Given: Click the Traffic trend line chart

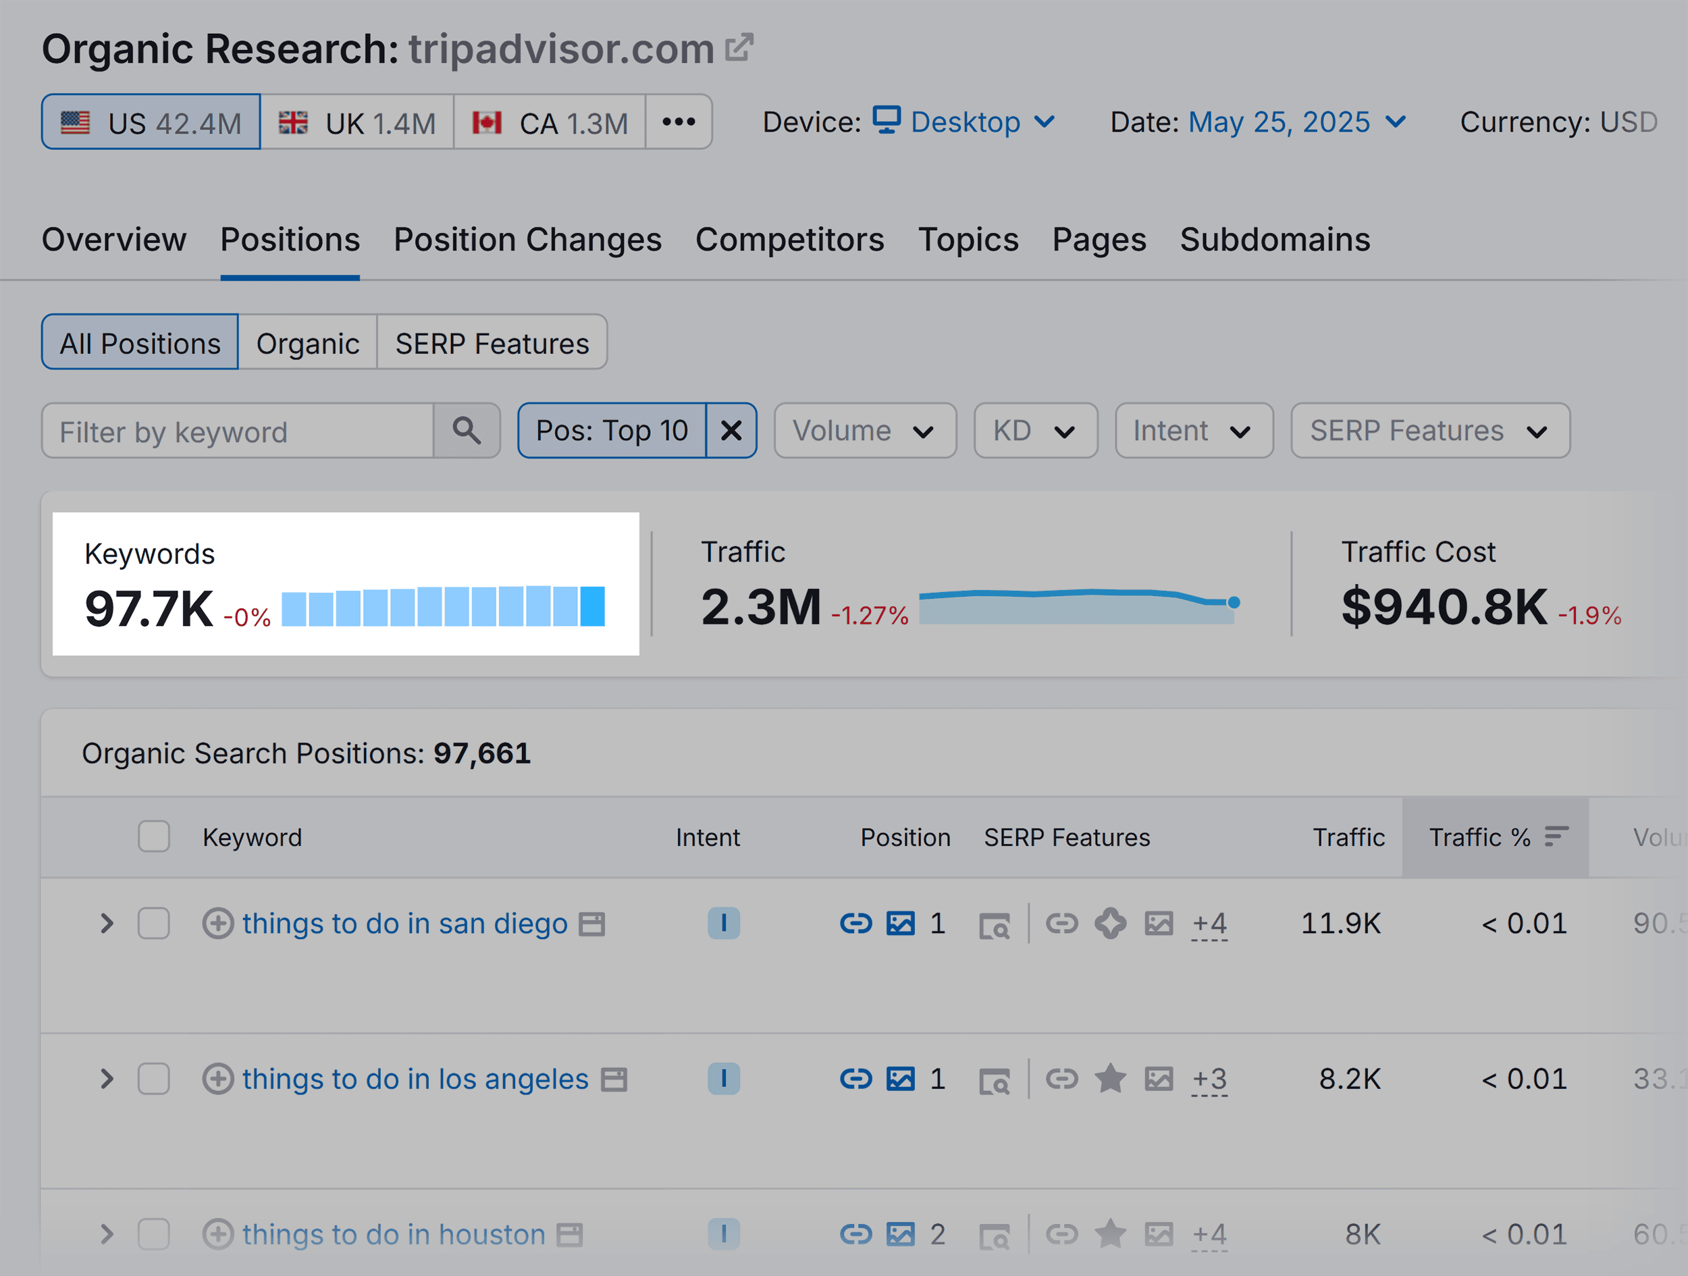Looking at the screenshot, I should [1079, 606].
